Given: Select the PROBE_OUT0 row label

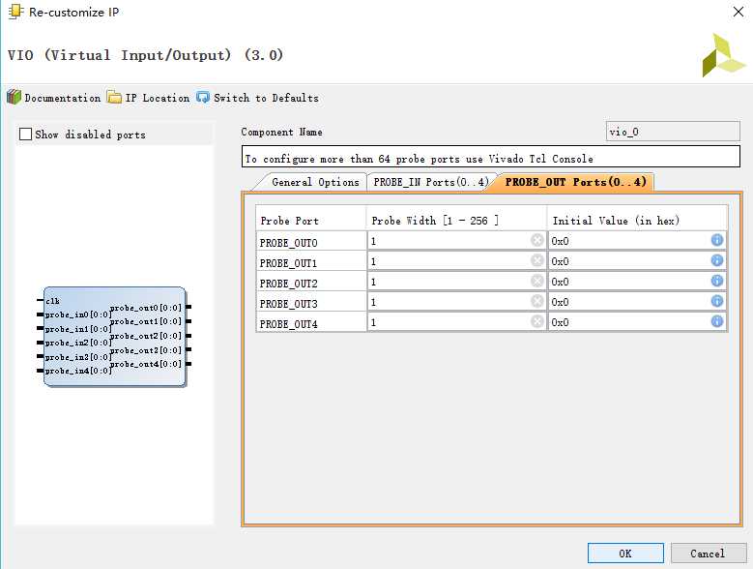Looking at the screenshot, I should [x=289, y=243].
